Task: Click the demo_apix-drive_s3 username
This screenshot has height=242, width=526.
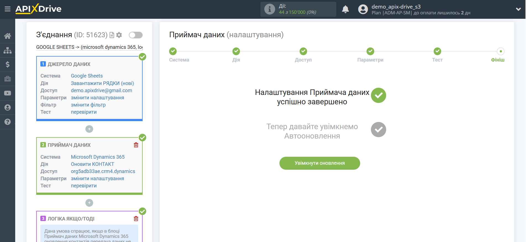Action: tap(396, 7)
